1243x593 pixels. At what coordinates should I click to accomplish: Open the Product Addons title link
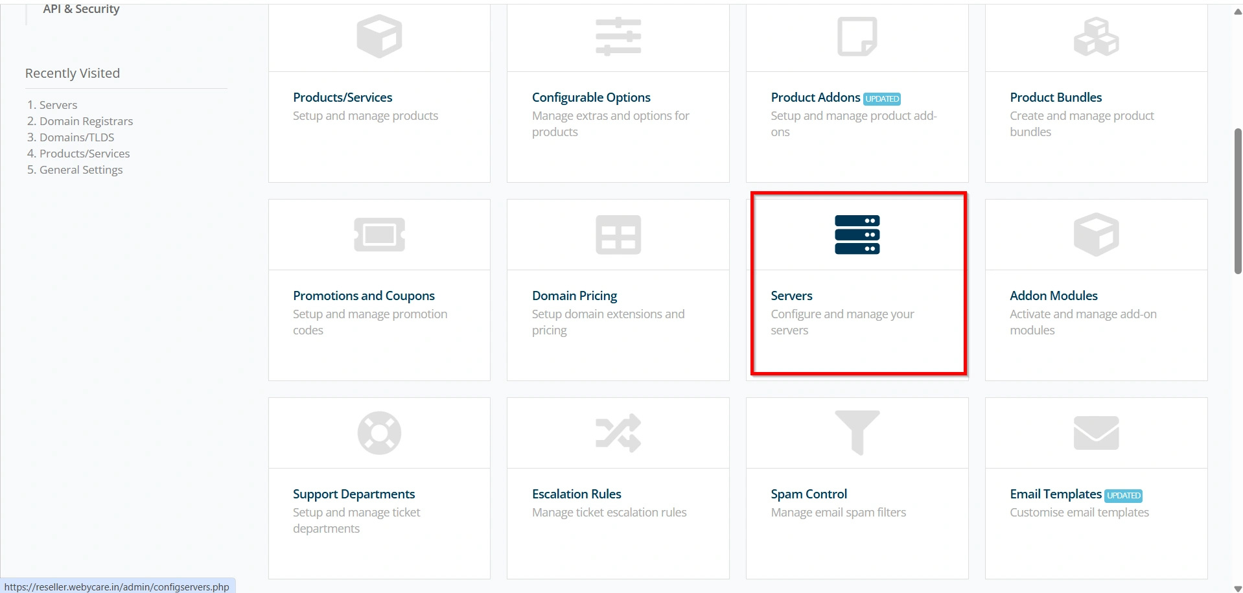815,97
